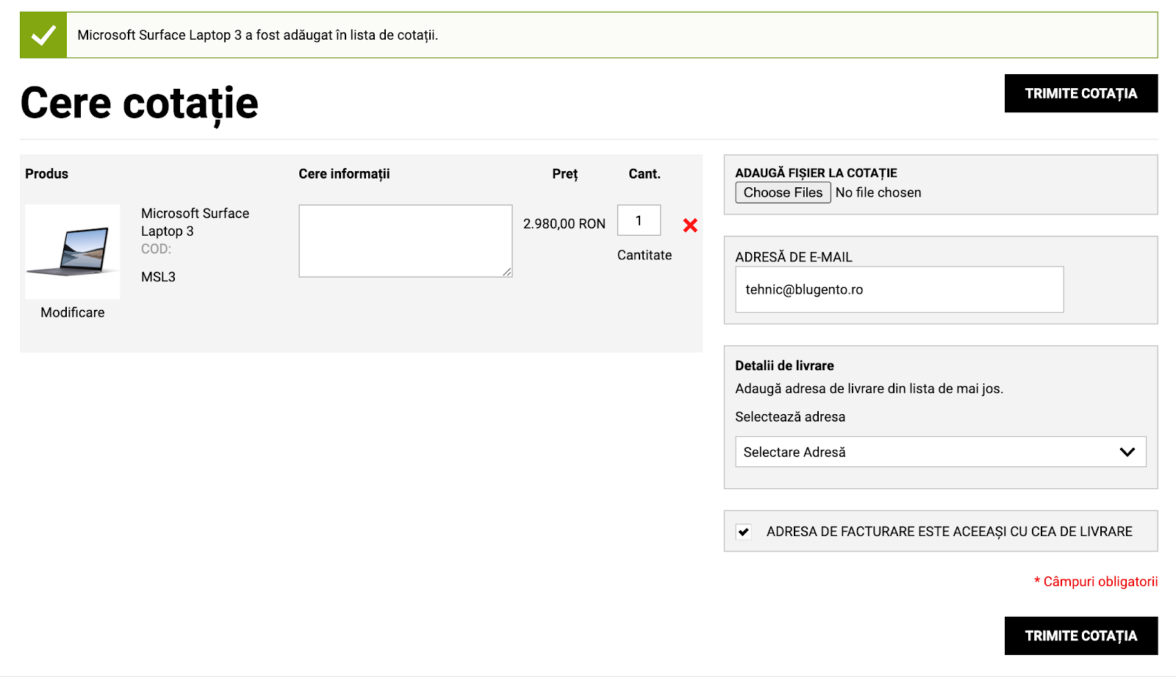The image size is (1176, 677).
Task: Click the MSL3 product code
Action: click(x=158, y=277)
